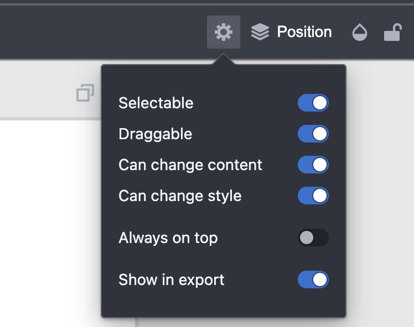The height and width of the screenshot is (327, 414).
Task: Click the unlocked padlock icon
Action: pos(392,33)
